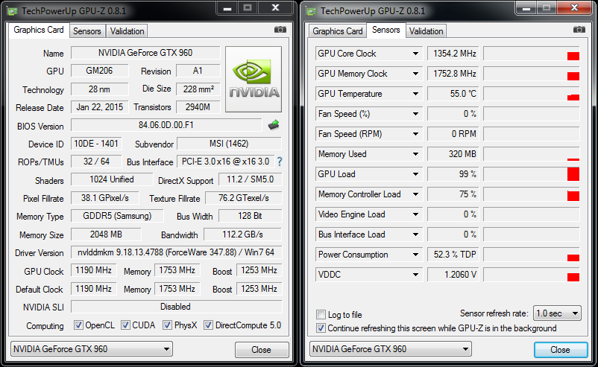598x367 pixels.
Task: Open the Video Engine Load dropdown
Action: coord(416,214)
